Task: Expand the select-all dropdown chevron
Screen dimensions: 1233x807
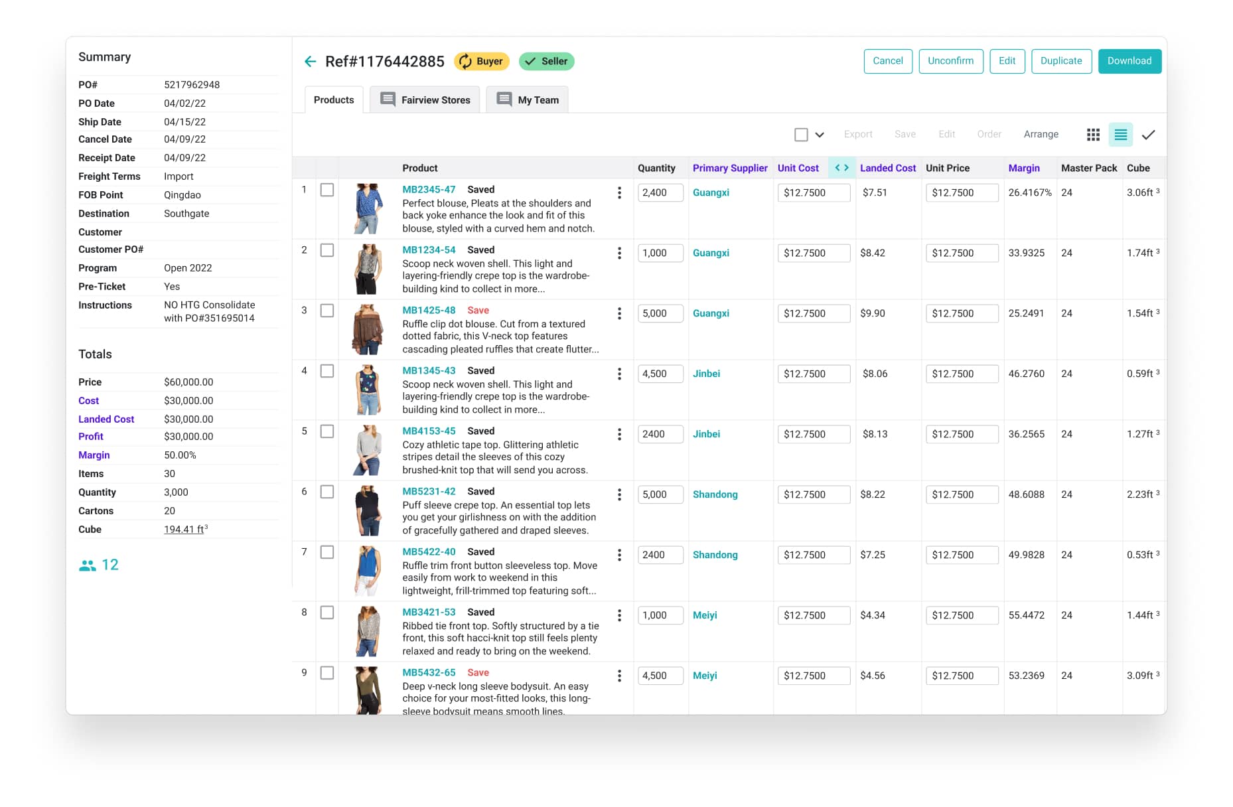Action: point(820,135)
